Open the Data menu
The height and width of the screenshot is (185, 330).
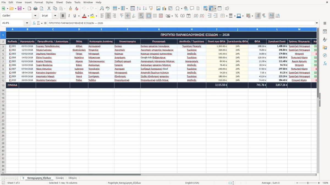(68, 2)
